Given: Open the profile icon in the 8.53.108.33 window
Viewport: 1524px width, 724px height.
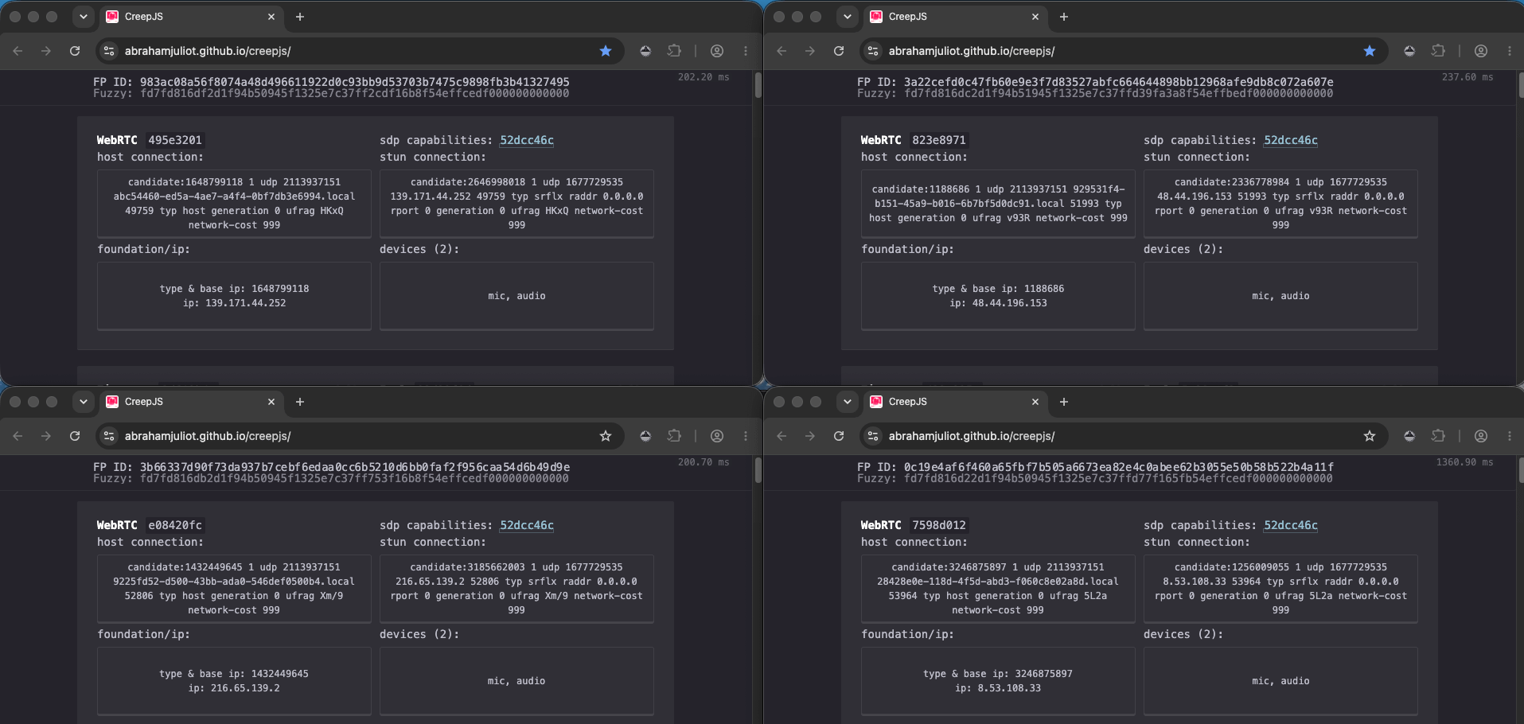Looking at the screenshot, I should pos(1481,436).
